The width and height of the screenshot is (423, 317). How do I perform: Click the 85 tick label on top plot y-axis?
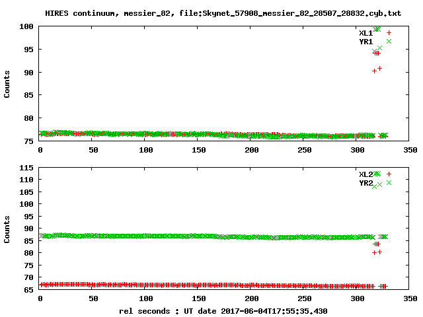(28, 95)
